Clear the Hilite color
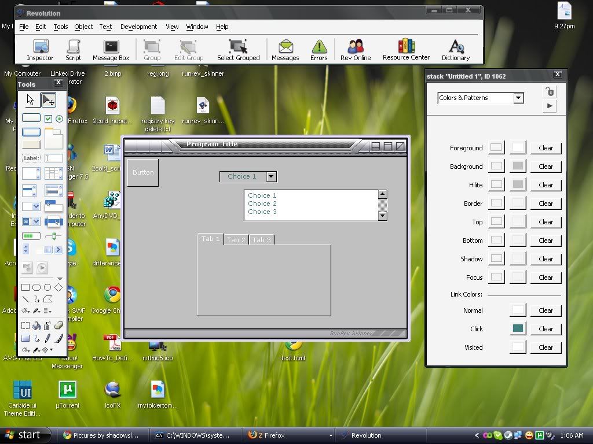The image size is (593, 444). (546, 185)
